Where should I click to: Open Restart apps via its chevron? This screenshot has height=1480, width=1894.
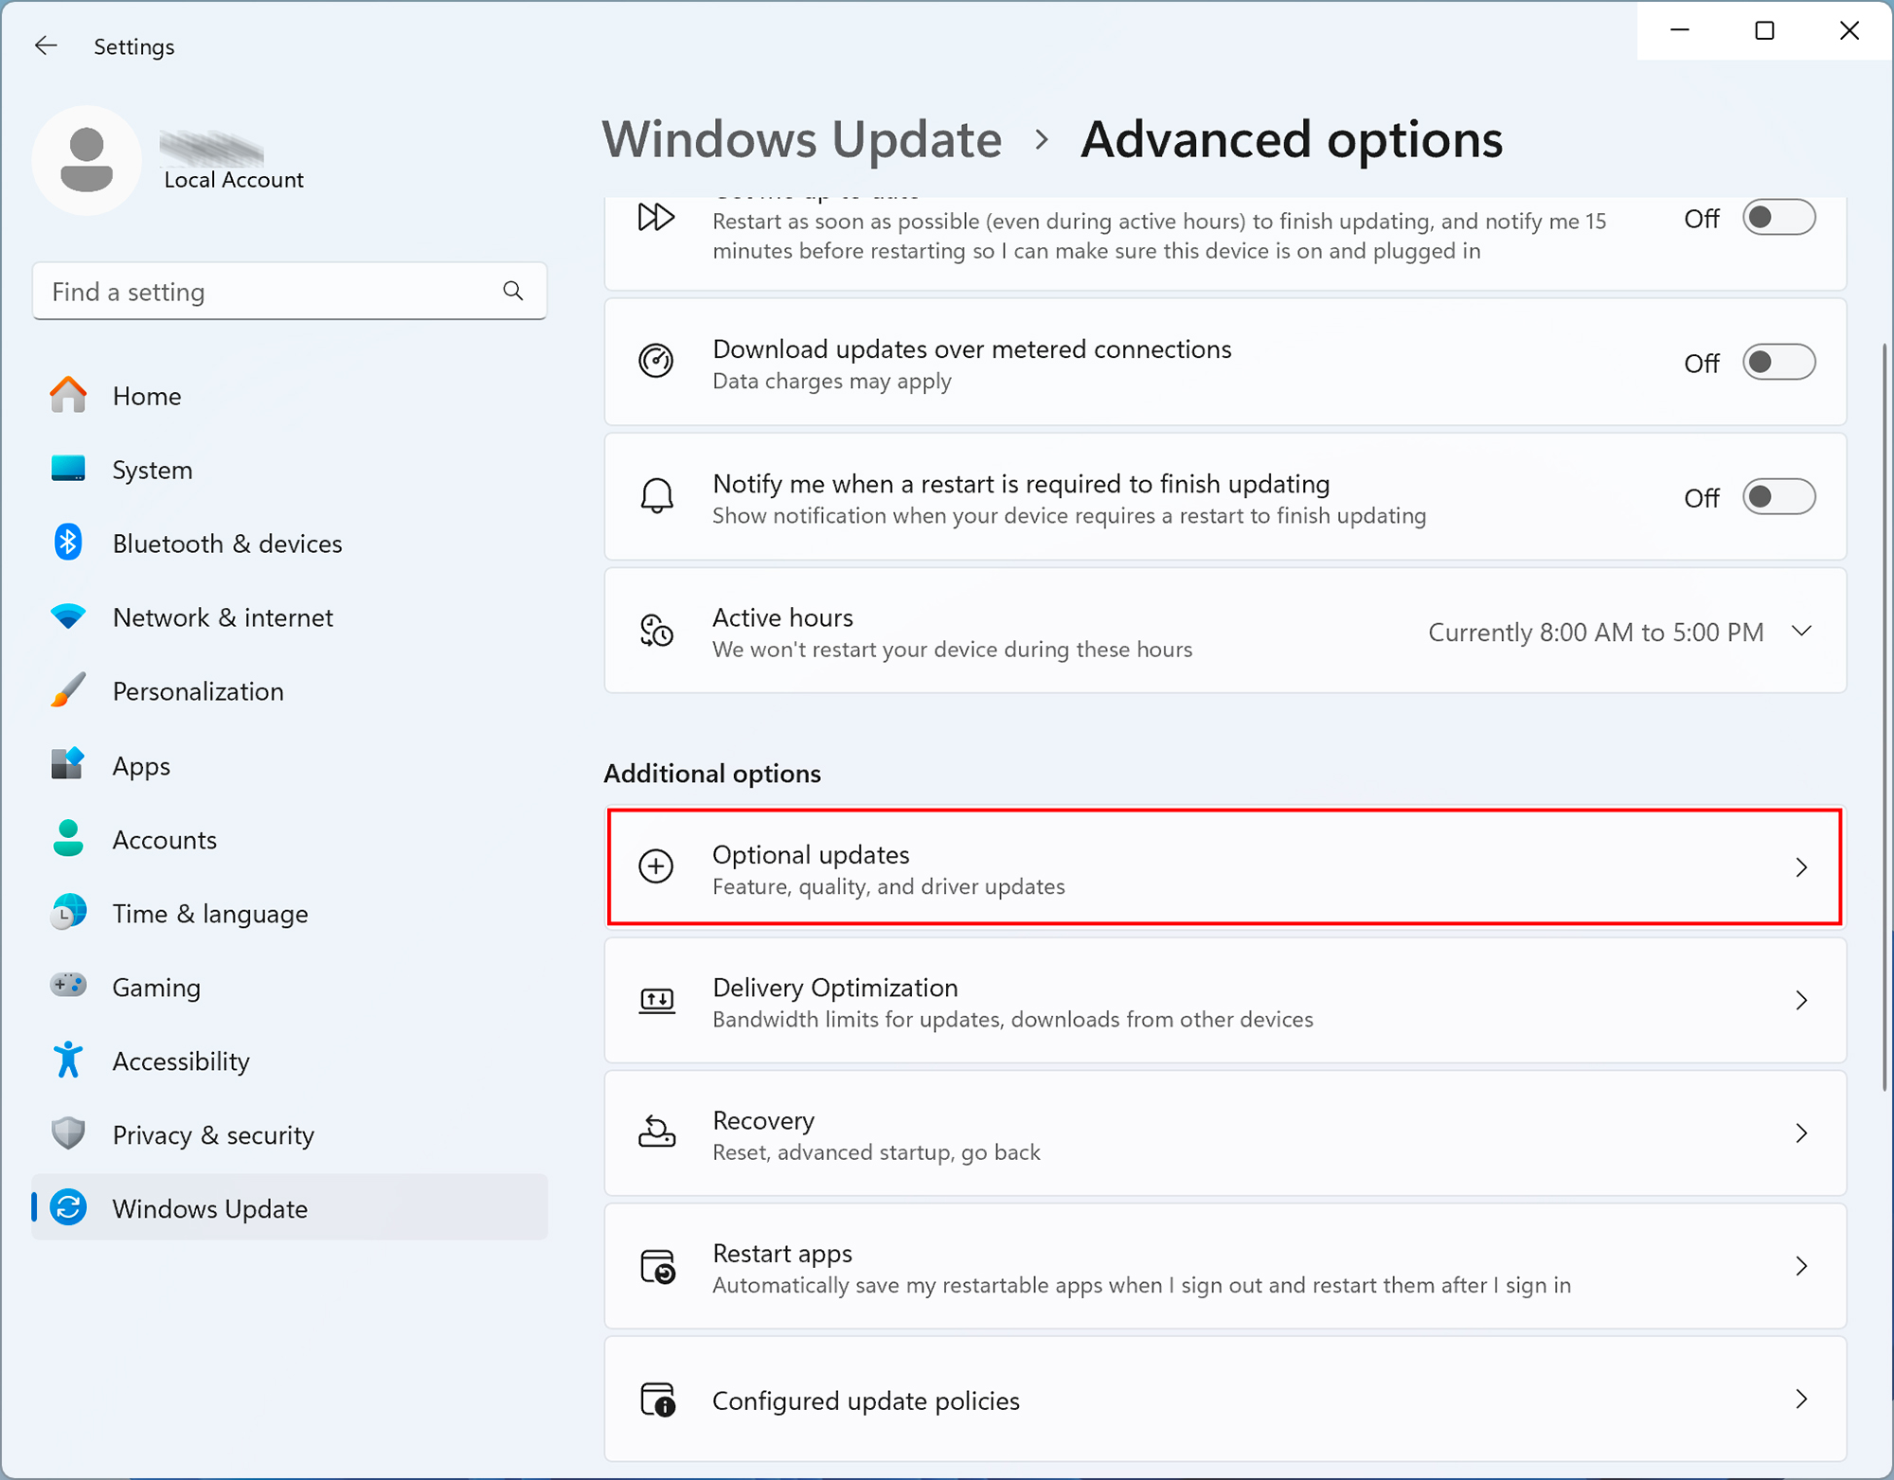(x=1801, y=1266)
